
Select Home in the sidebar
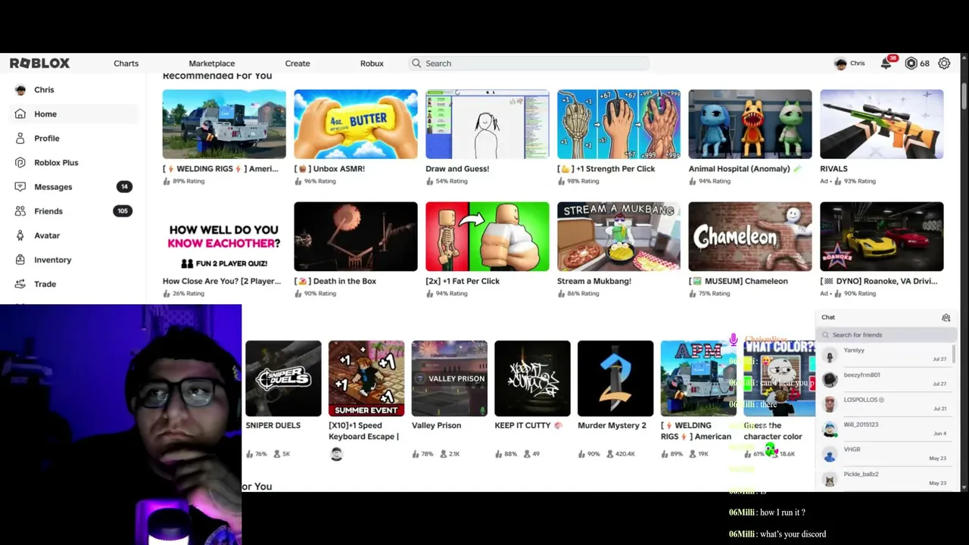[73, 114]
